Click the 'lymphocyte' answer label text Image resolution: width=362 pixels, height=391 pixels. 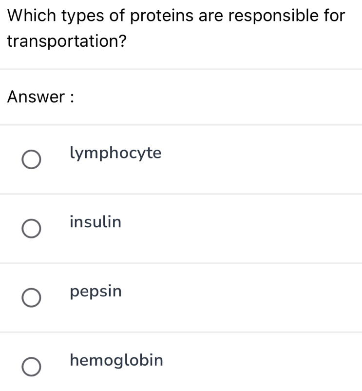pos(115,154)
